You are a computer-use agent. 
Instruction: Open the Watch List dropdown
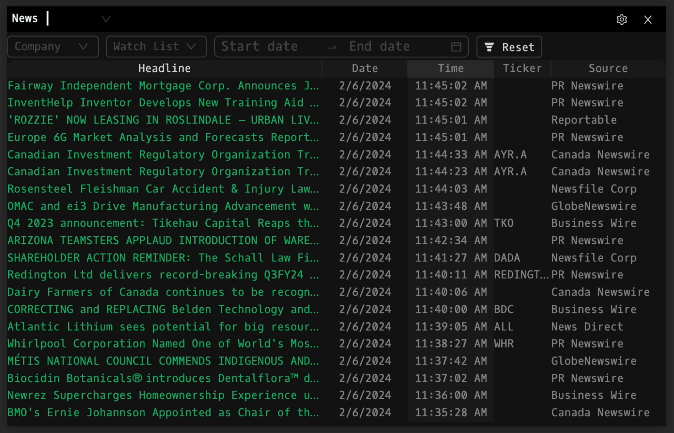pyautogui.click(x=156, y=47)
